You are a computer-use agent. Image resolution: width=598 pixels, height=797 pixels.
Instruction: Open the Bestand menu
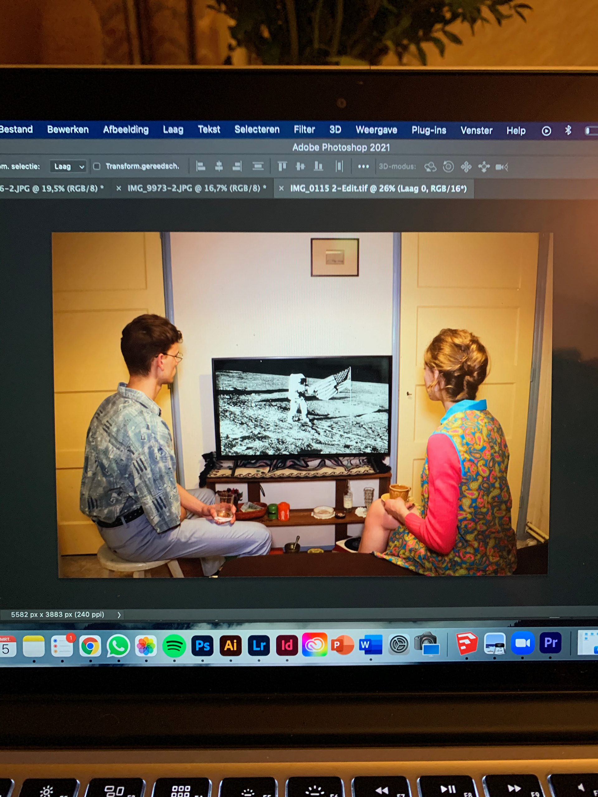click(x=16, y=129)
